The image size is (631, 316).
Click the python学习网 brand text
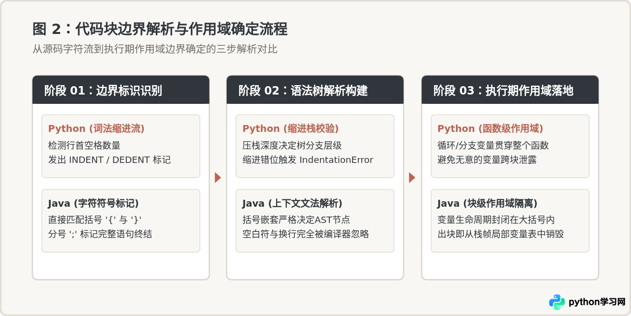(x=597, y=302)
